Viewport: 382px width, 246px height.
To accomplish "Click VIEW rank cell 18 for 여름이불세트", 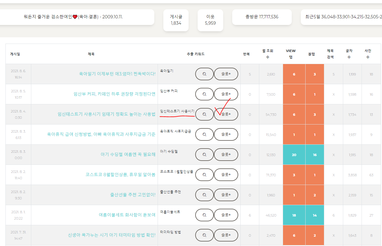I will pos(294,215).
